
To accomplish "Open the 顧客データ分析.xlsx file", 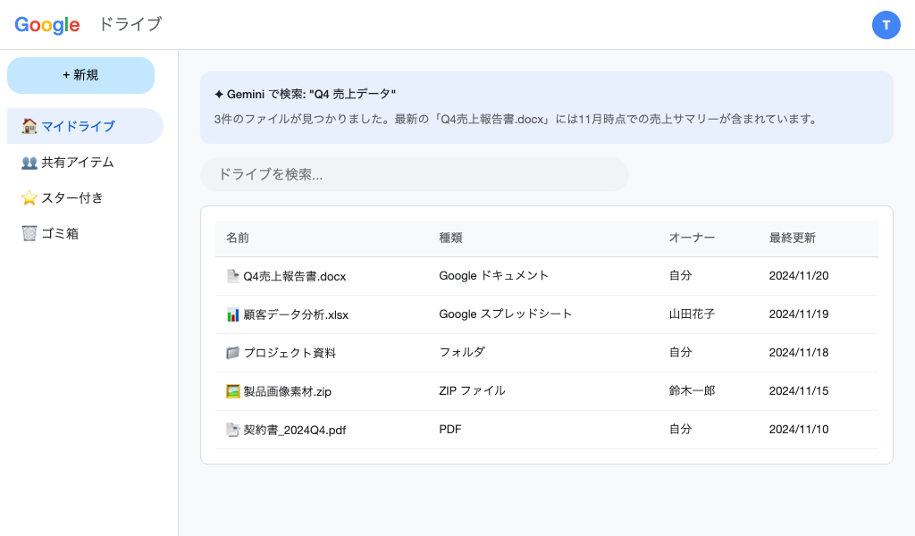I will (x=296, y=314).
